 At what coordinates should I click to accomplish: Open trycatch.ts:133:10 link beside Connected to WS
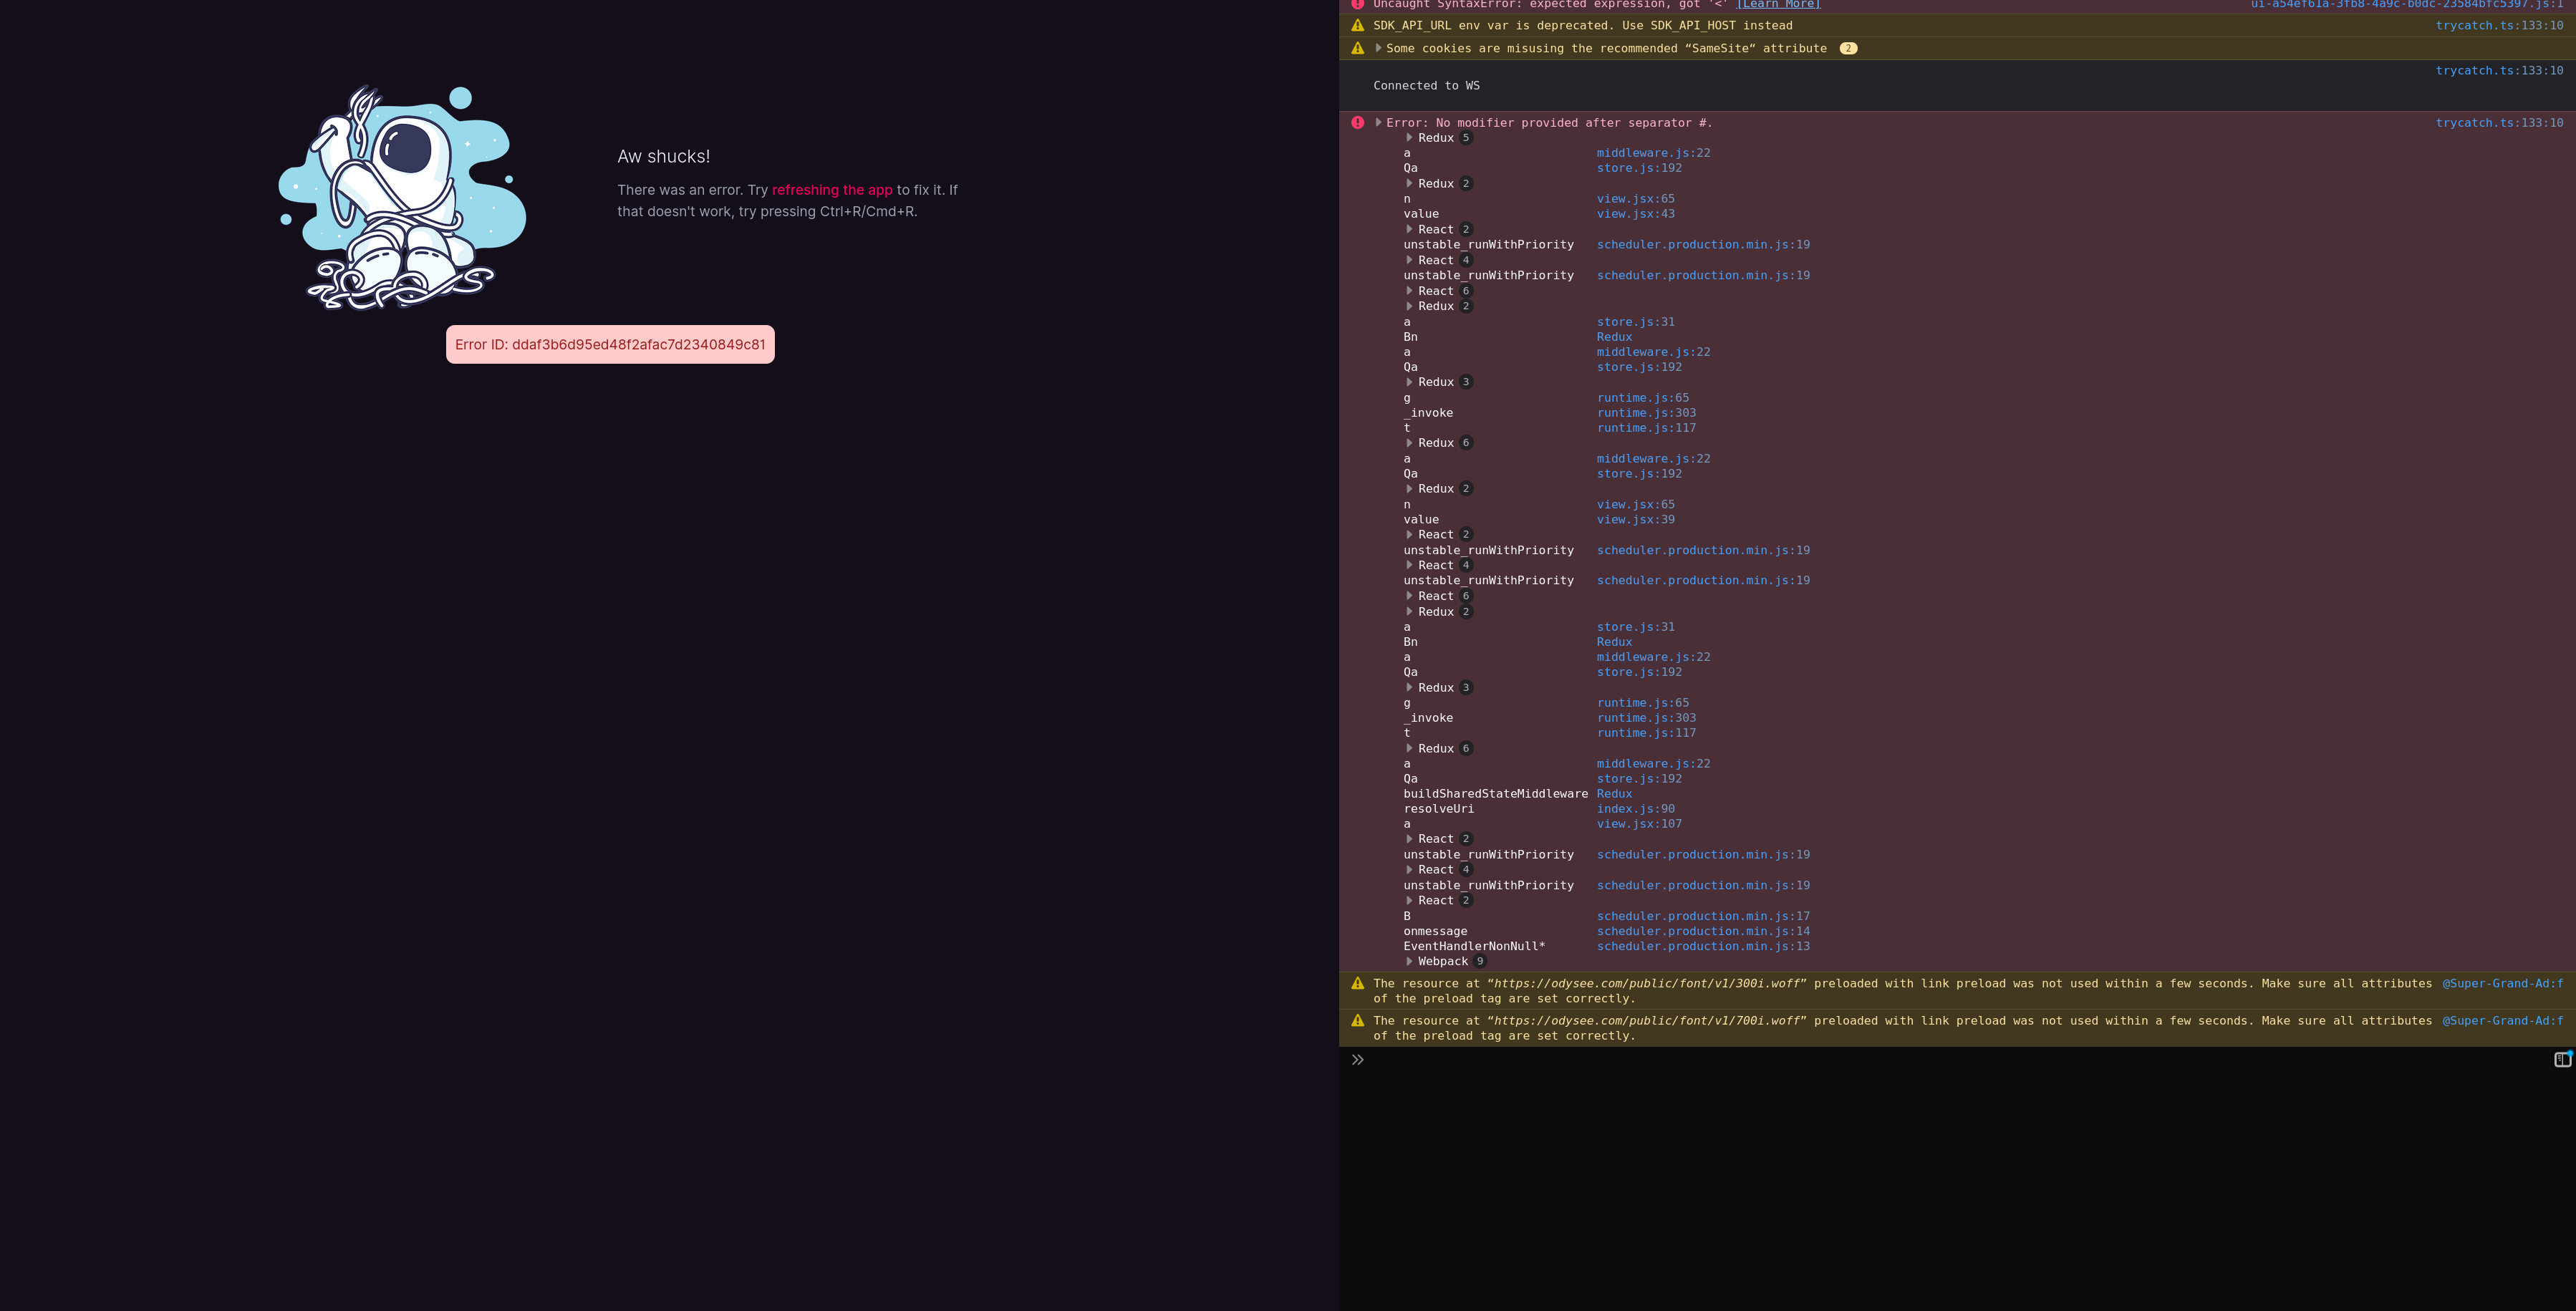pyautogui.click(x=2498, y=71)
